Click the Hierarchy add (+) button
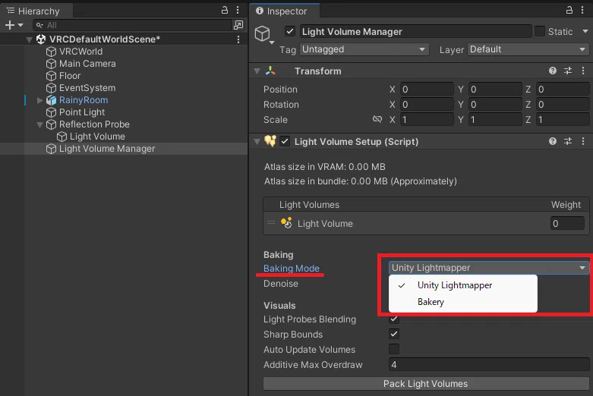593x396 pixels. tap(10, 25)
